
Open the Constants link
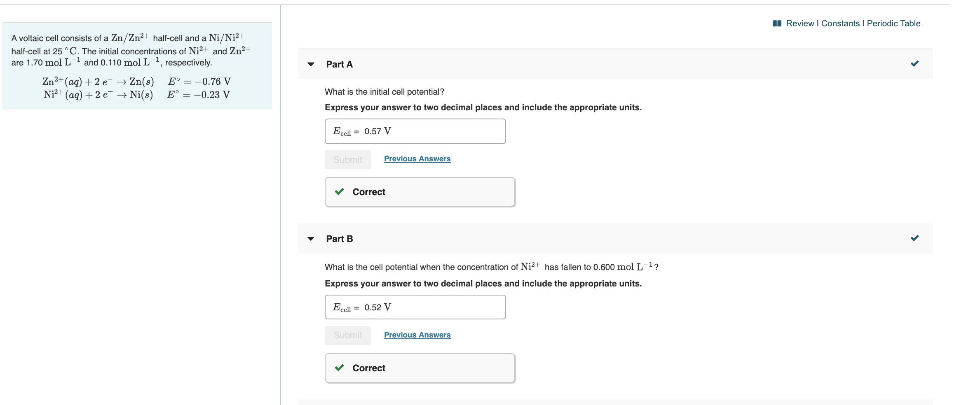click(x=840, y=23)
